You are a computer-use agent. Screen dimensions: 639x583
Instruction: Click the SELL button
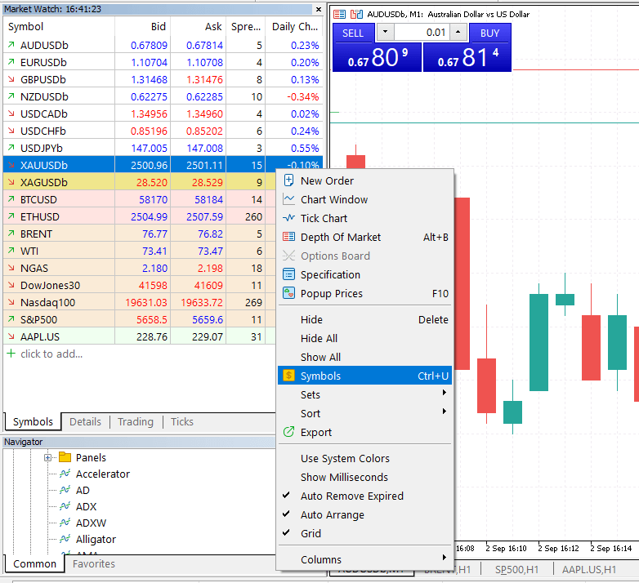tap(353, 33)
